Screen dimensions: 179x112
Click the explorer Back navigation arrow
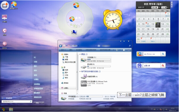(61, 45)
